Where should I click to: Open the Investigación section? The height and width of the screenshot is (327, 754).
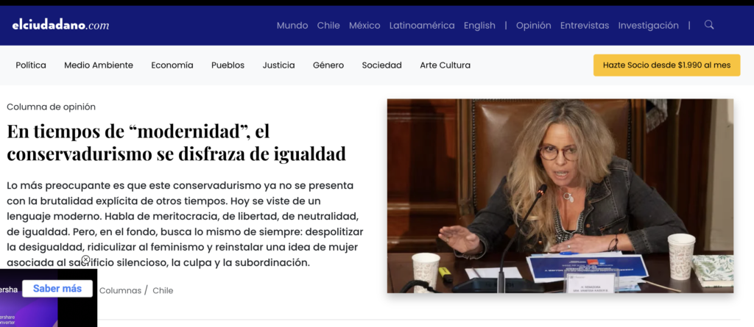tap(648, 25)
